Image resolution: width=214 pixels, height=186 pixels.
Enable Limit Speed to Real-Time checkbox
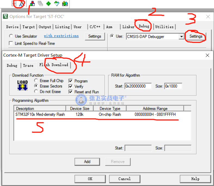11,43
